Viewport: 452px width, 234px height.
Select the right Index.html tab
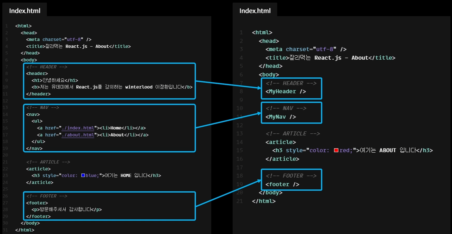point(255,11)
